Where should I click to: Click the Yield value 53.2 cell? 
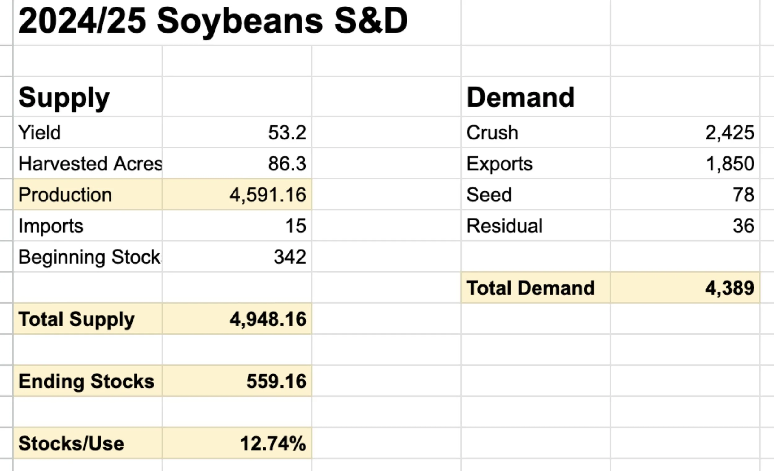[x=237, y=132]
